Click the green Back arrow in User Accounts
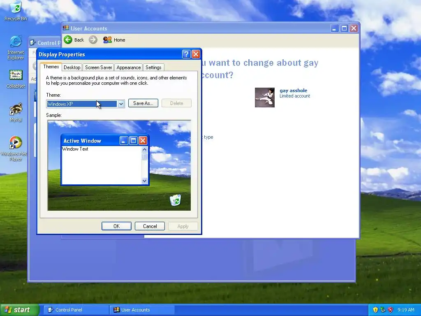421x316 pixels. pyautogui.click(x=68, y=40)
